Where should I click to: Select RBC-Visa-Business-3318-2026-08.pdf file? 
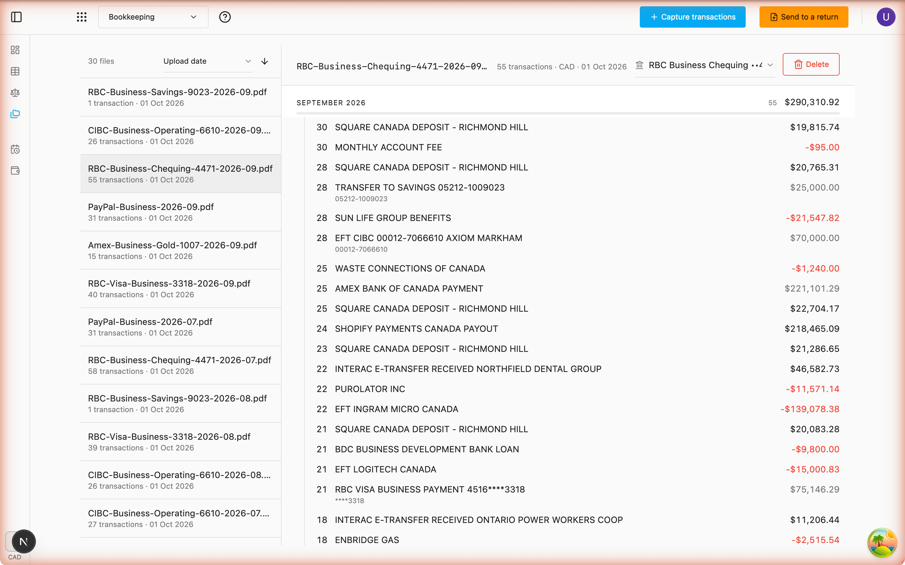click(181, 442)
